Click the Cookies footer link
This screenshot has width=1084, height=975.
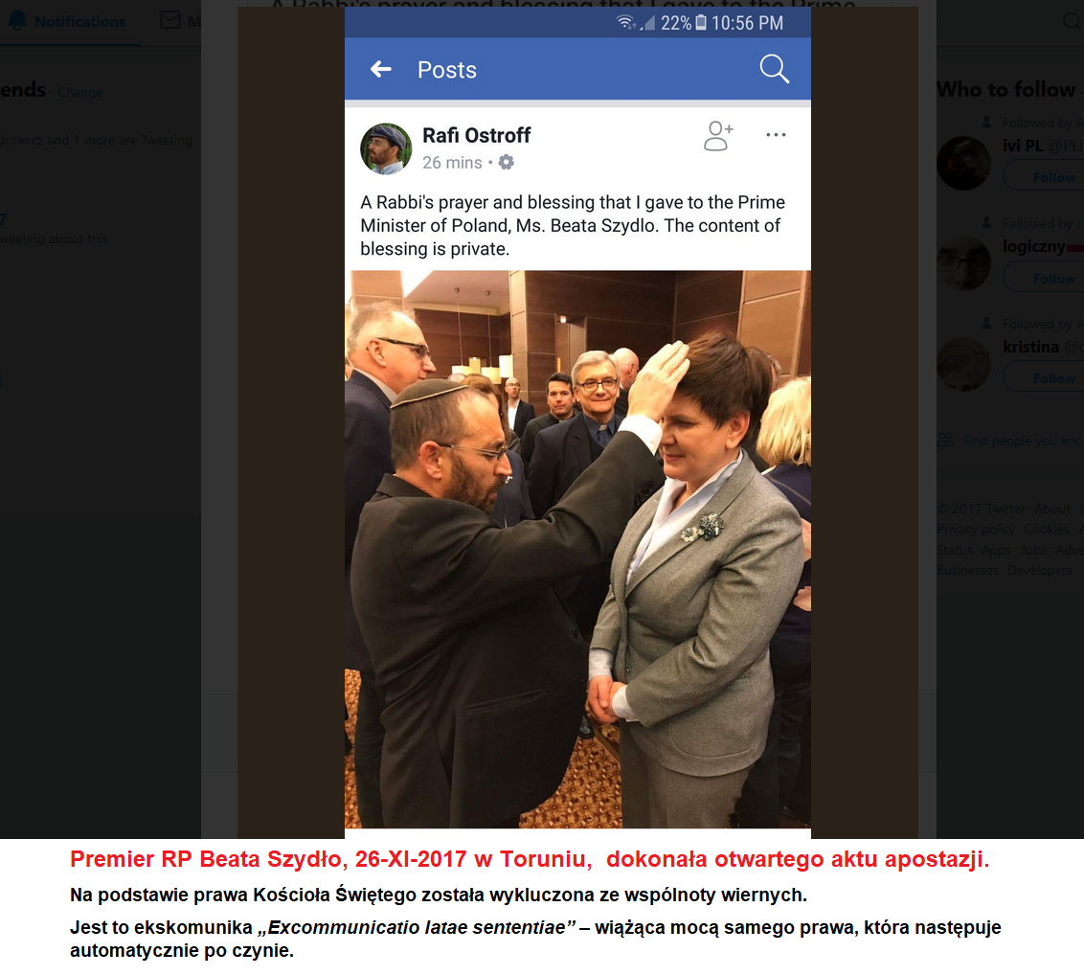pos(1046,529)
